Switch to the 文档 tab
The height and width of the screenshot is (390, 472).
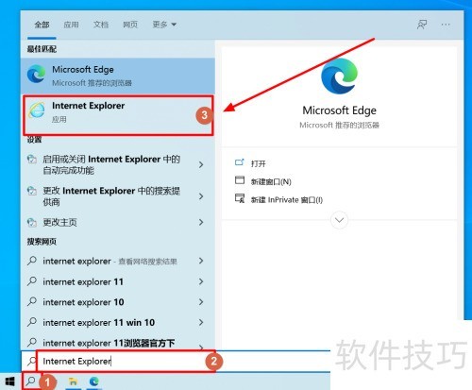101,25
